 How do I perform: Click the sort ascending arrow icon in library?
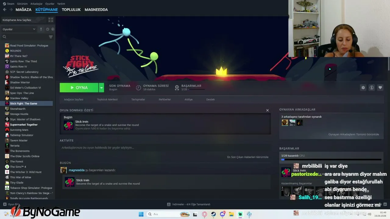tap(41, 29)
